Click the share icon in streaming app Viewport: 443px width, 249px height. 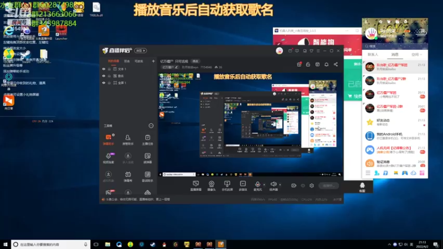(336, 64)
